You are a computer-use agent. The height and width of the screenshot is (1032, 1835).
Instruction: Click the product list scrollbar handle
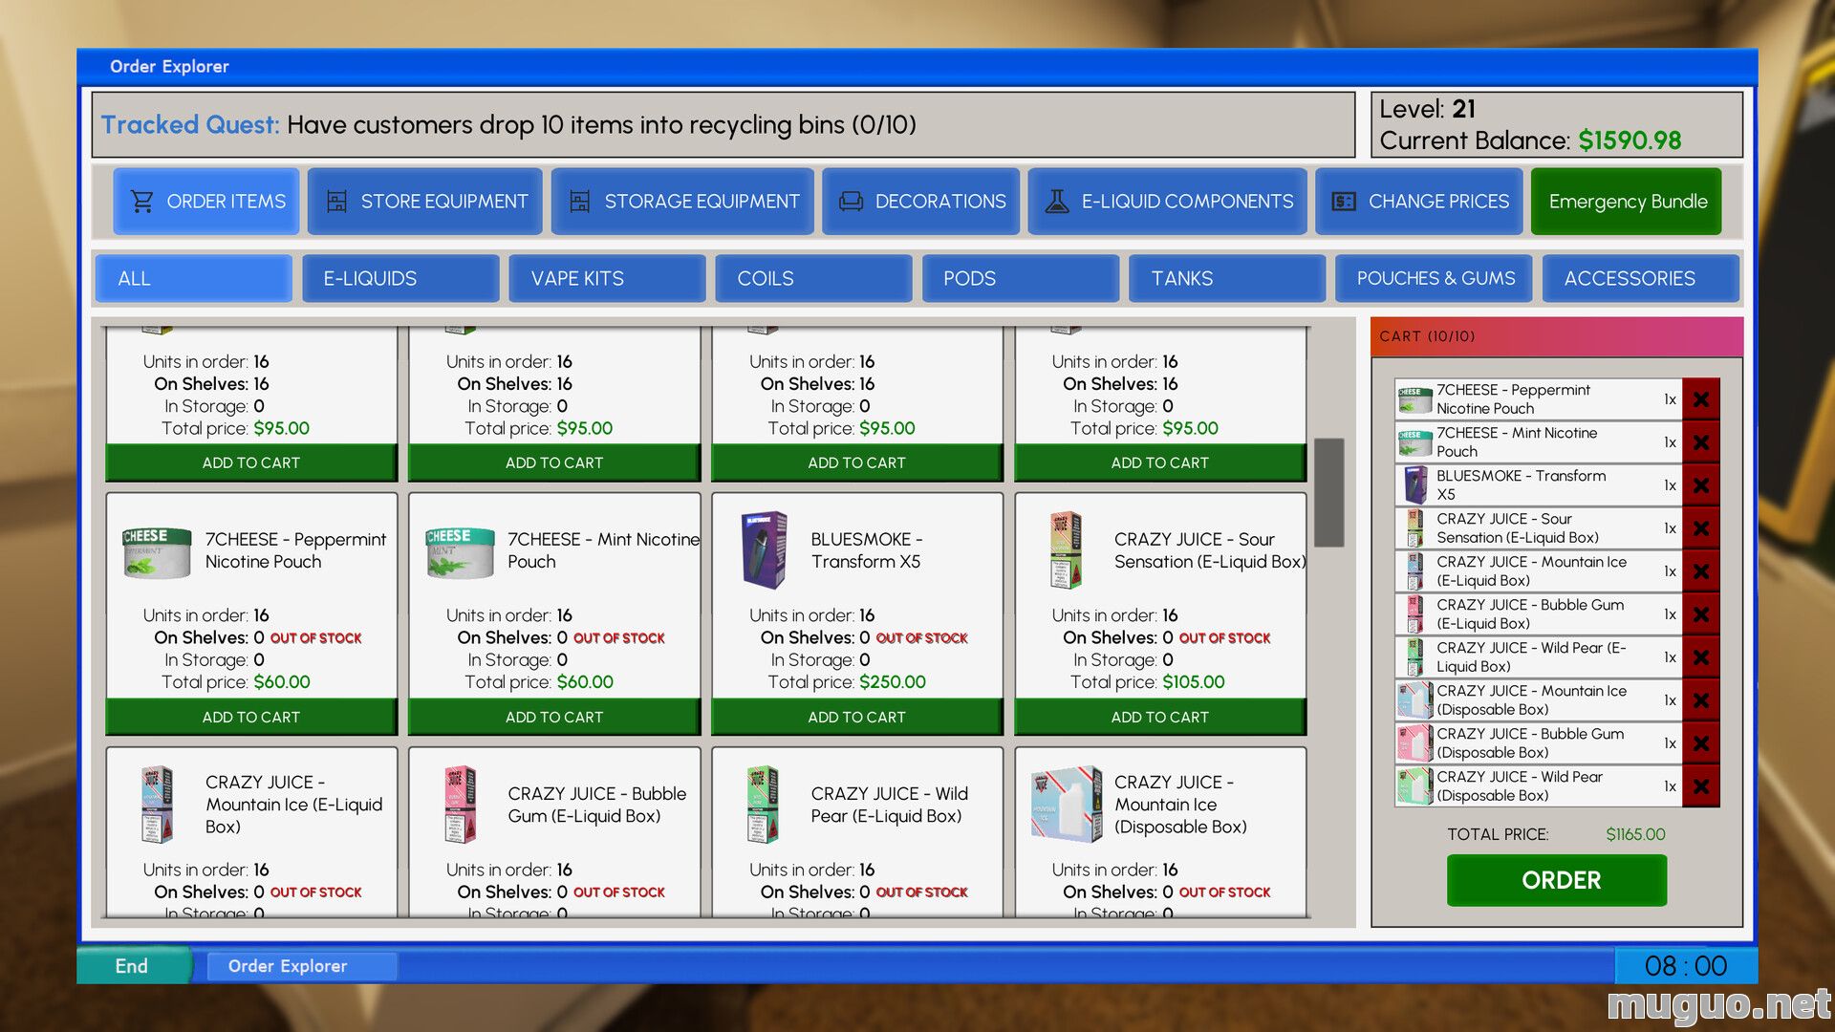click(1329, 492)
